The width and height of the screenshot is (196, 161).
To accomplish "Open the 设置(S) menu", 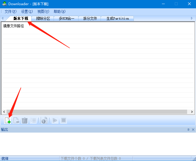I will point(27,11).
